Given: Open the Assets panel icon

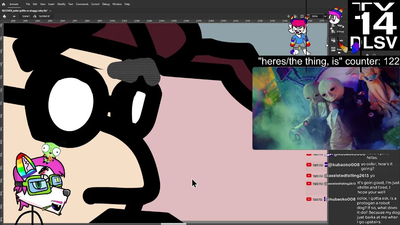Looking at the screenshot, I should click(x=333, y=40).
